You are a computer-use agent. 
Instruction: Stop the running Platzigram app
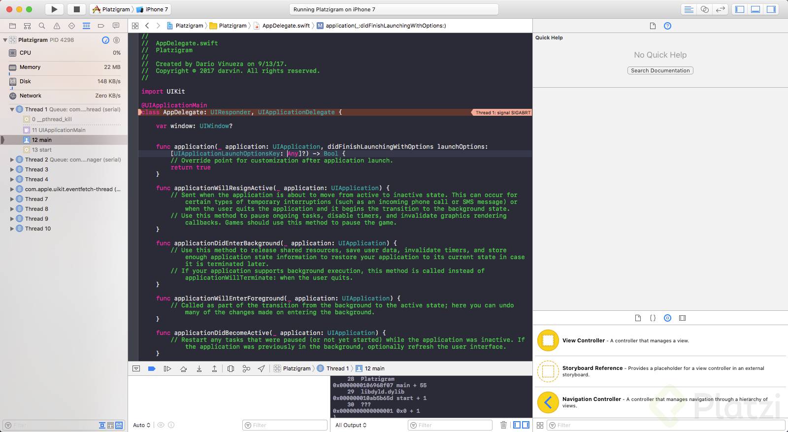pyautogui.click(x=76, y=9)
